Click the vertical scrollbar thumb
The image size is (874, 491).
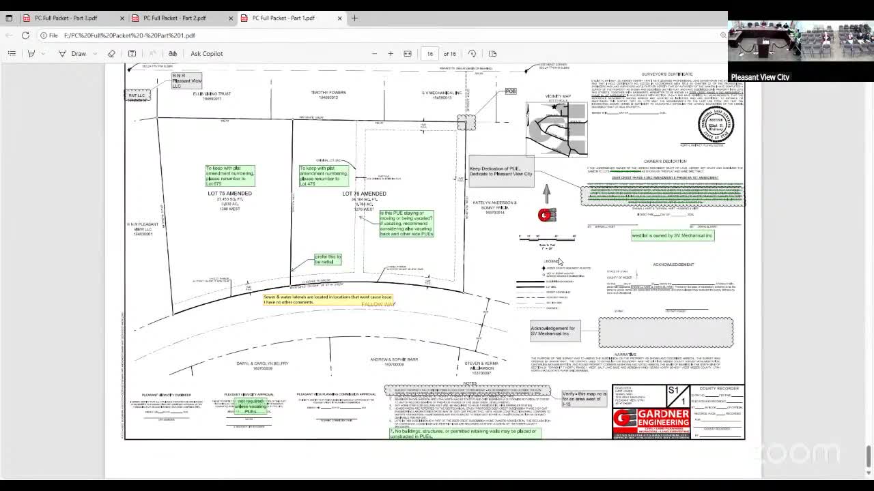point(868,453)
